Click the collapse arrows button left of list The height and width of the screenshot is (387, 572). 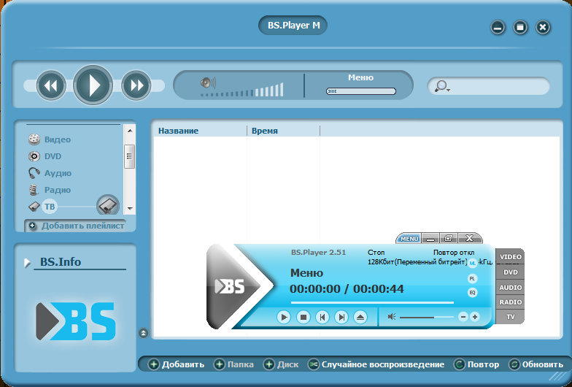pyautogui.click(x=144, y=333)
